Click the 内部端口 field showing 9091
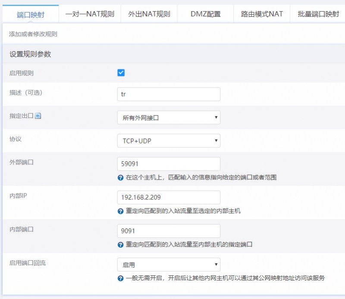Image resolution: width=345 pixels, height=299 pixels. [x=169, y=231]
